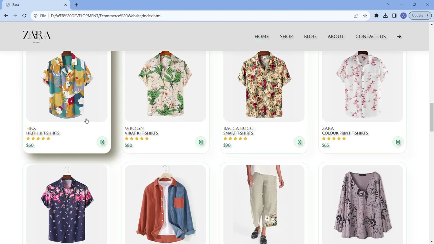This screenshot has width=434, height=244.
Task: Open the profile avatar A
Action: point(403,16)
